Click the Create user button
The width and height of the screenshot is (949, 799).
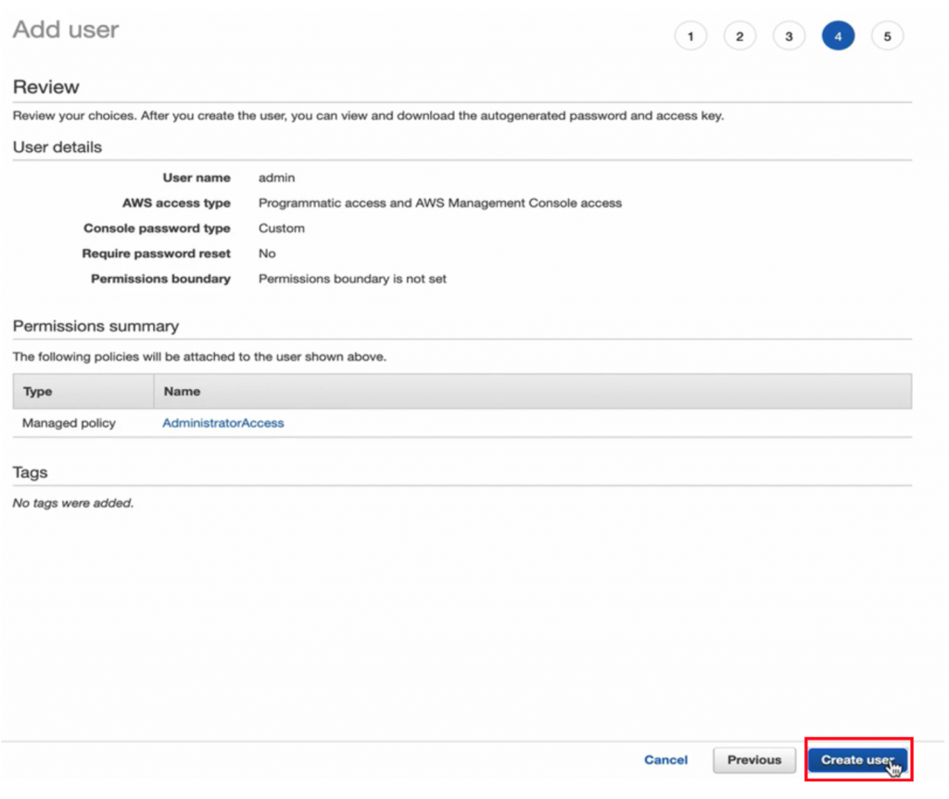857,760
